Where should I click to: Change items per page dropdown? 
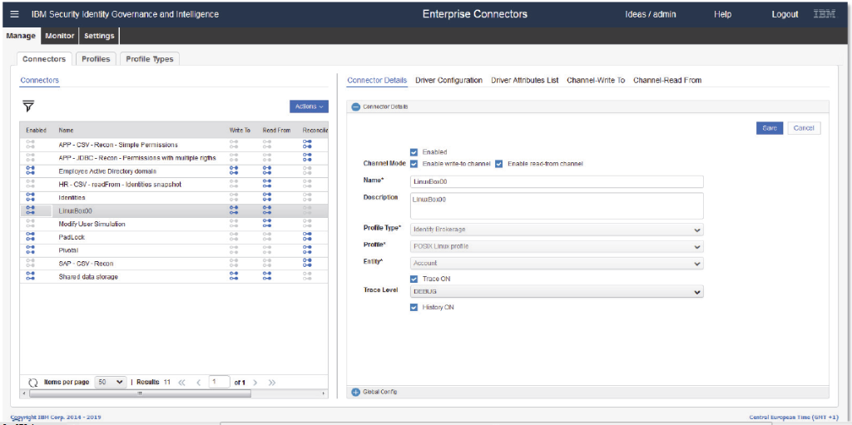111,382
